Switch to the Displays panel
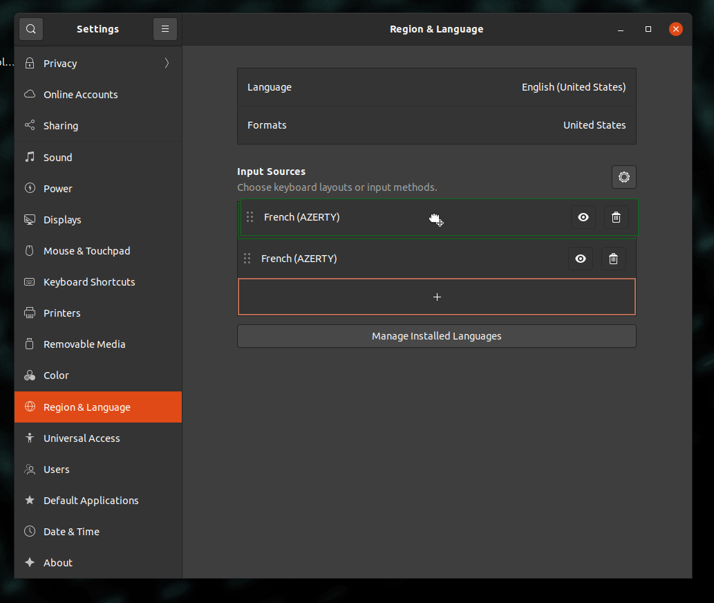The height and width of the screenshot is (603, 714). (62, 220)
